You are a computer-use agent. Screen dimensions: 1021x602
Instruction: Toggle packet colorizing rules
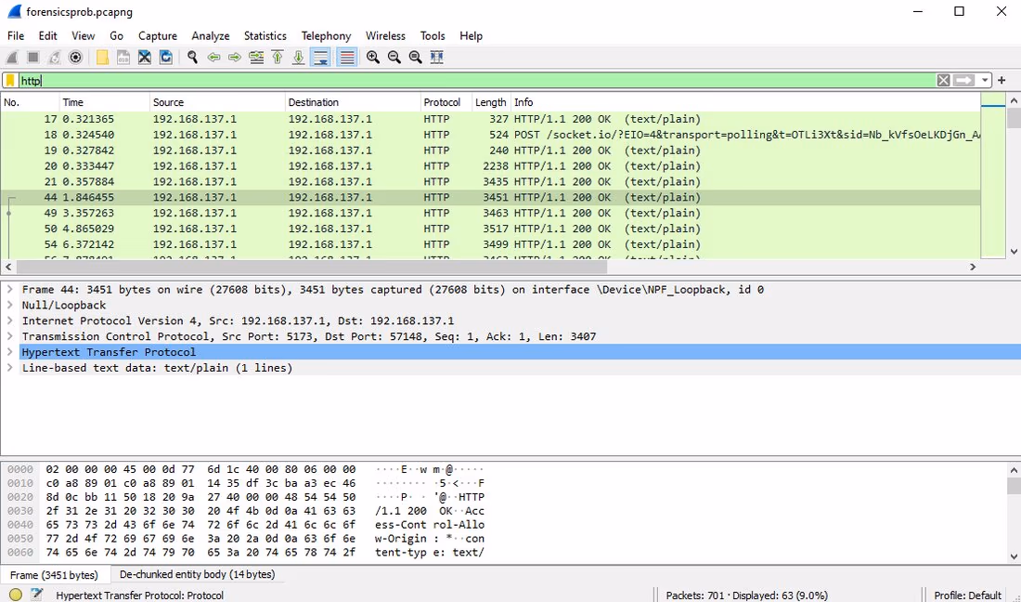coord(347,58)
